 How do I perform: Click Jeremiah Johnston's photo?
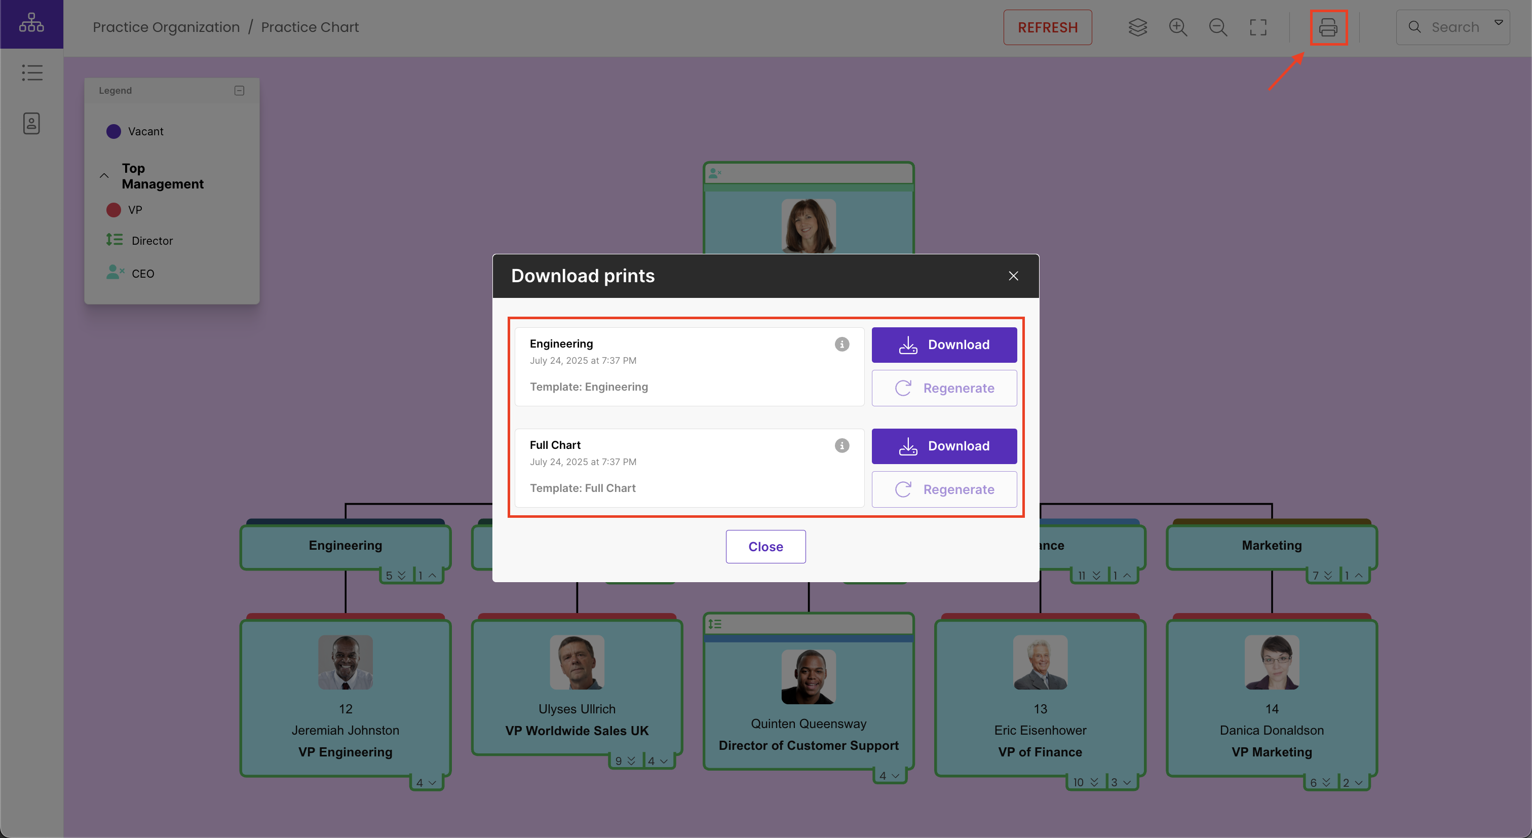point(345,662)
